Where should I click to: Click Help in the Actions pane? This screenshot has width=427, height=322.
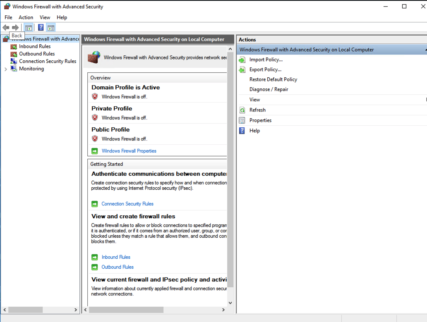(254, 131)
